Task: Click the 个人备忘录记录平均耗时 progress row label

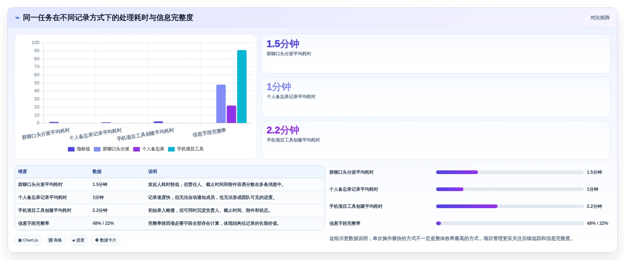Action: point(354,189)
